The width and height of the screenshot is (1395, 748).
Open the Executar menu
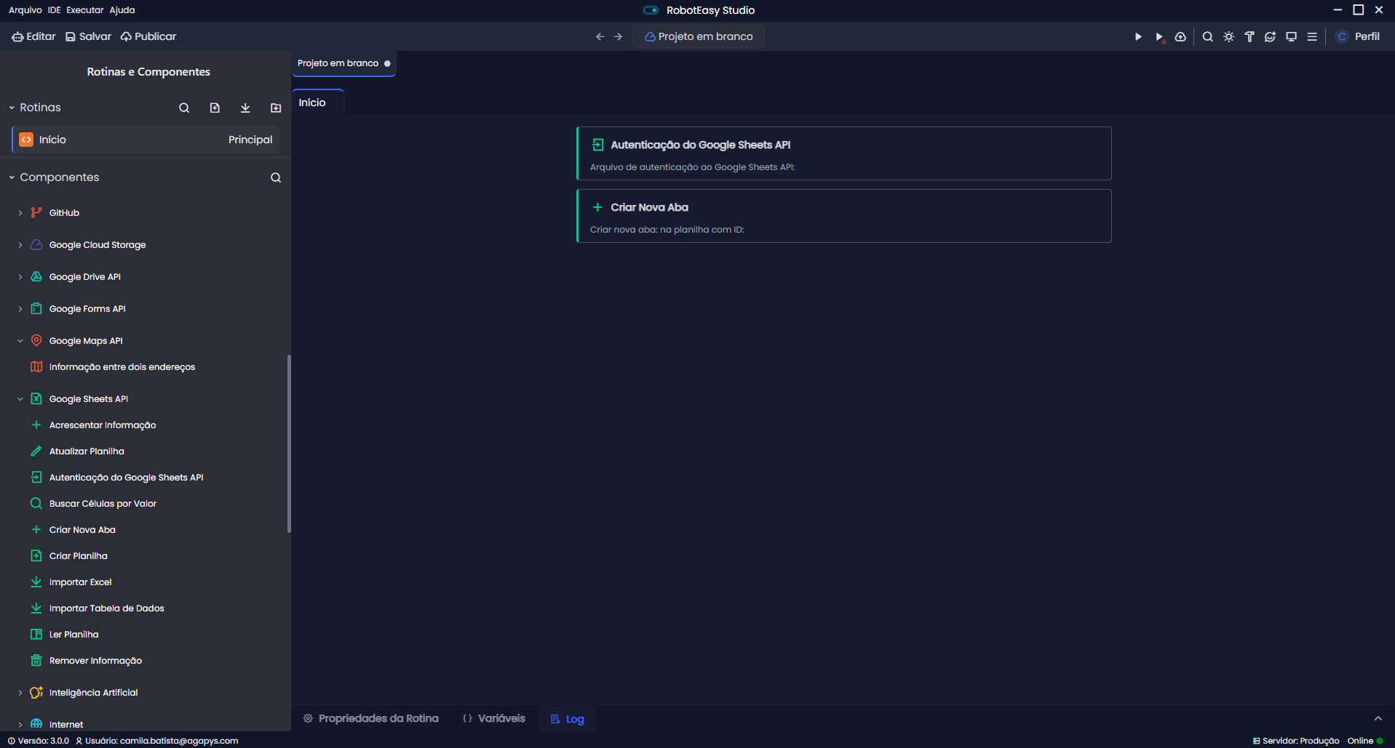click(84, 10)
